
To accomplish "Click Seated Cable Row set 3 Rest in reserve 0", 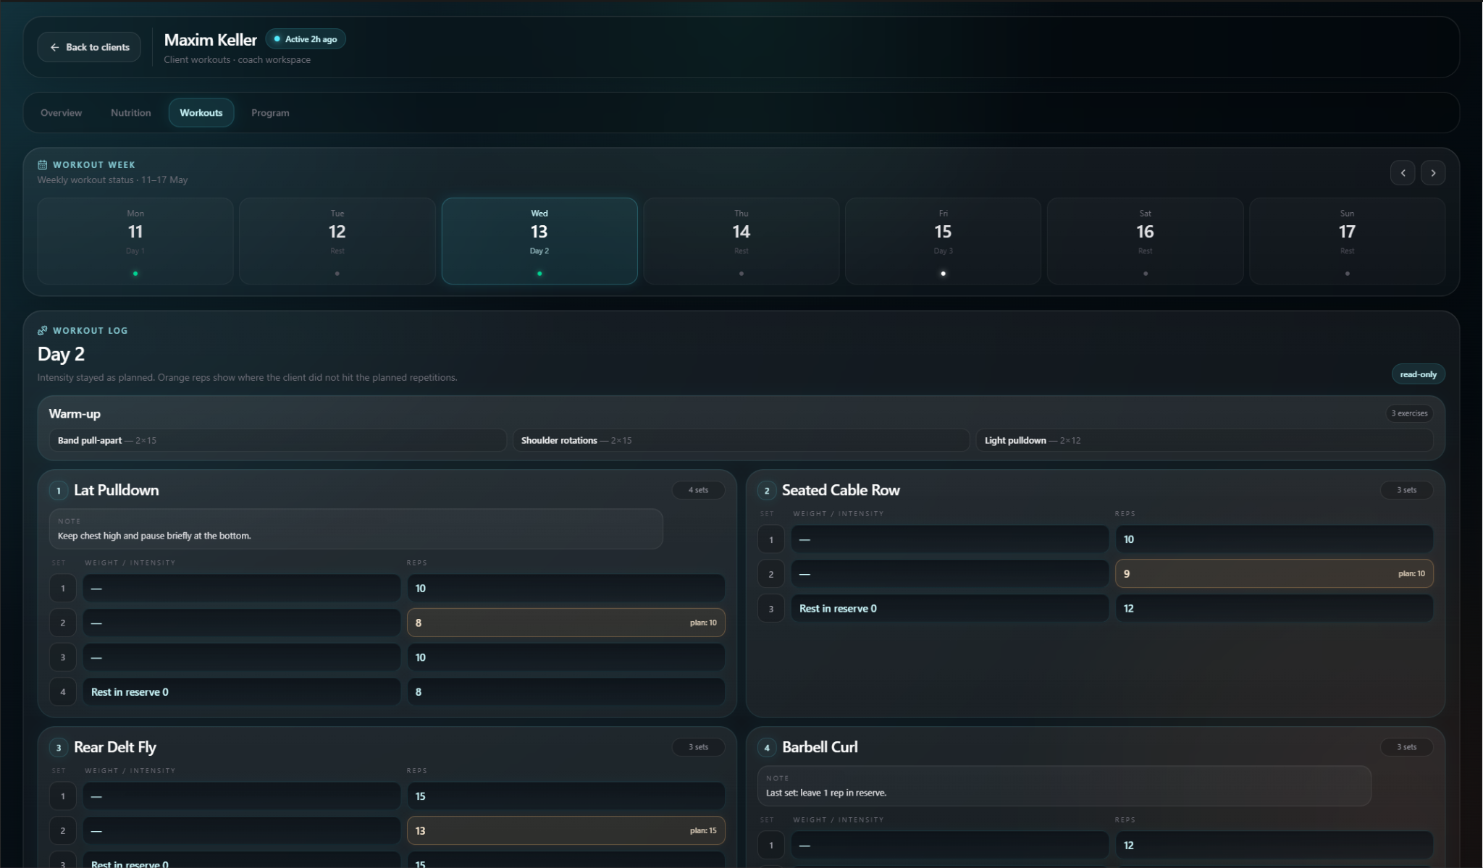I will pos(949,609).
